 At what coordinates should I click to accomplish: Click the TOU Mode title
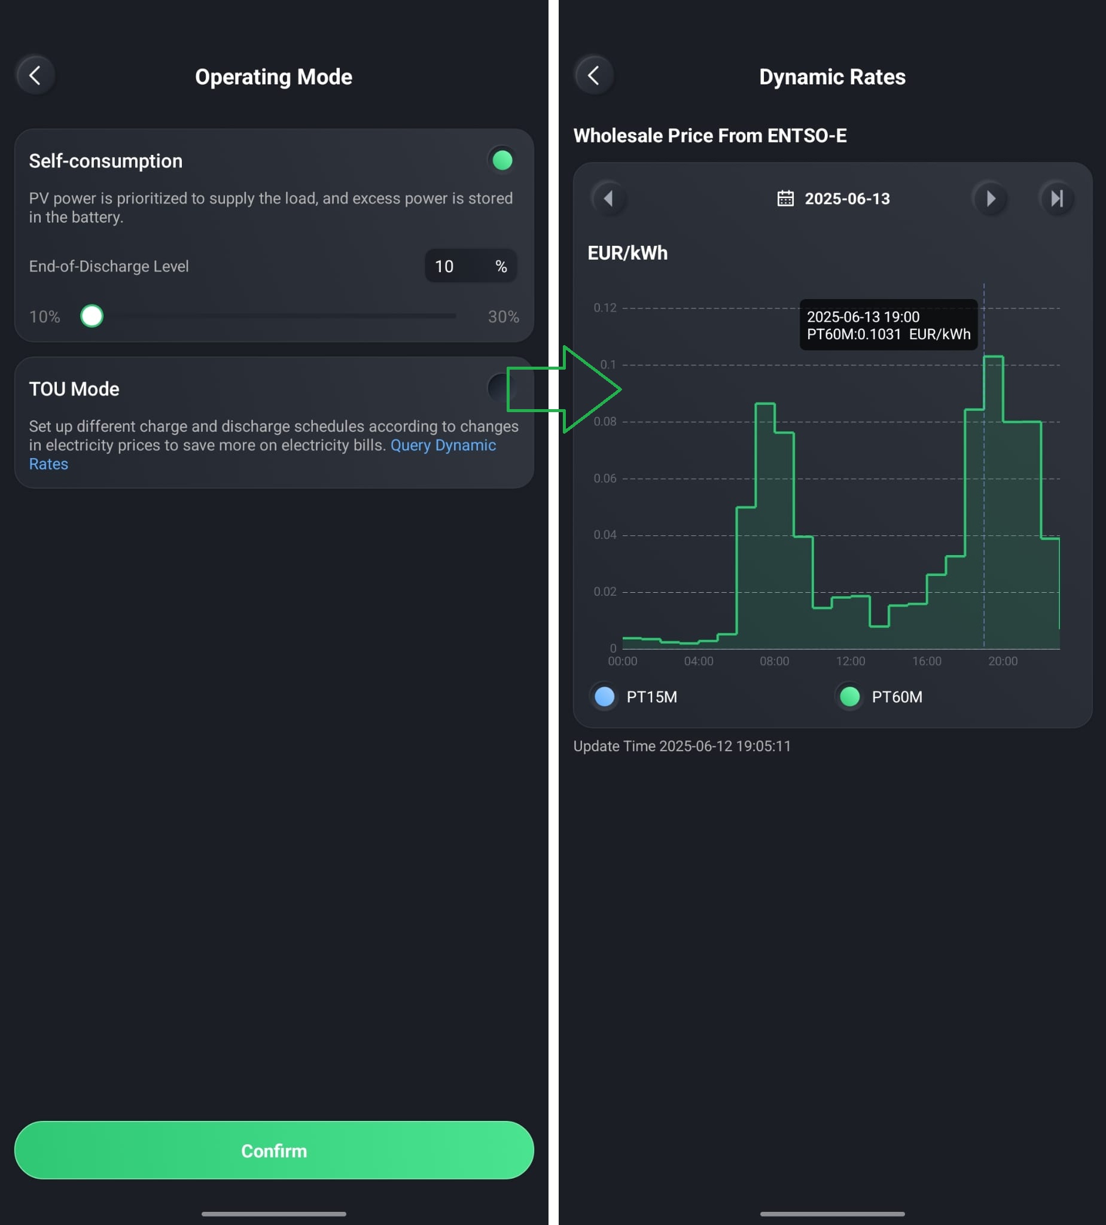point(74,389)
